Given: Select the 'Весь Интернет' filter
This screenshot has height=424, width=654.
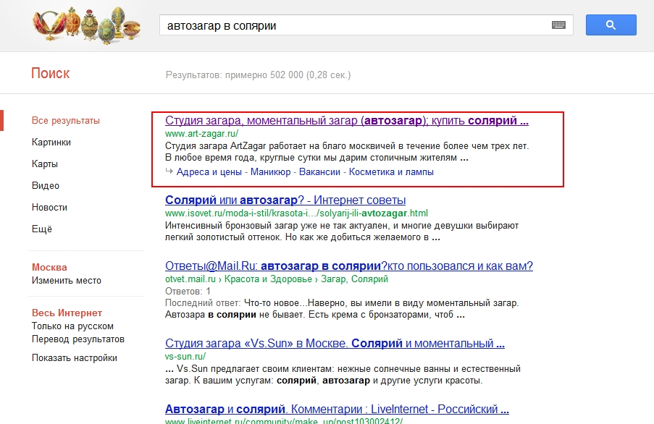Looking at the screenshot, I should coord(67,313).
